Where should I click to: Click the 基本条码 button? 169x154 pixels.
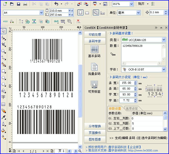pyautogui.click(x=94, y=51)
